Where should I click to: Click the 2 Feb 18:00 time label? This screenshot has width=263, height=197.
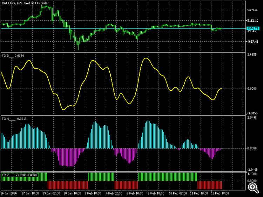point(93,193)
